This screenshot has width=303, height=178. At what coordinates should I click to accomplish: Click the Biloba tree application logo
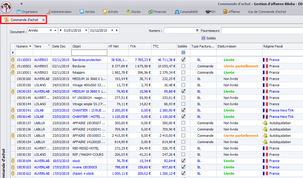[6, 7]
